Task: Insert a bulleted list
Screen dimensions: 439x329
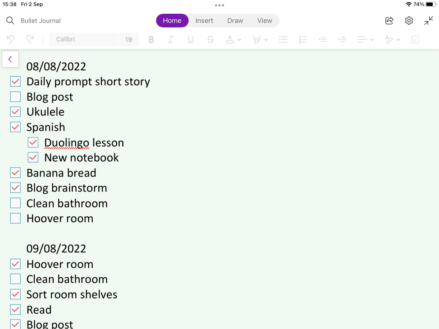Action: coord(283,39)
